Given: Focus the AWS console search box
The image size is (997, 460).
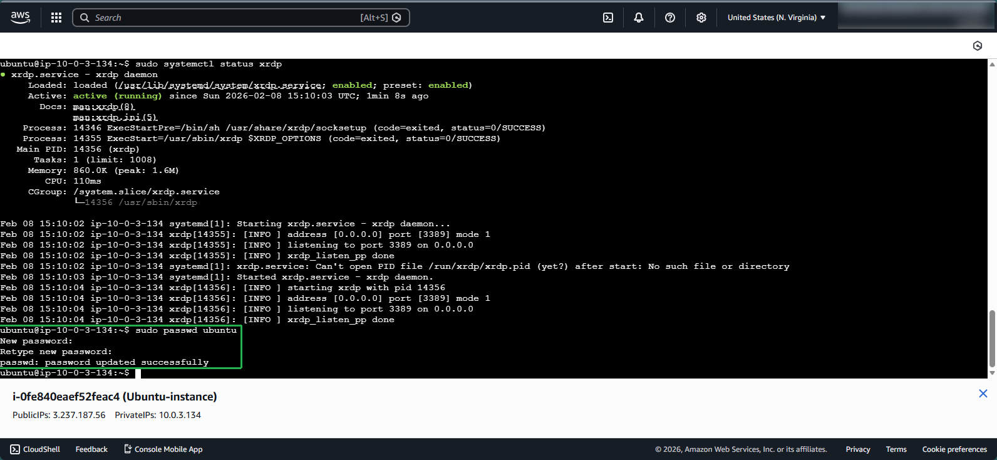Looking at the screenshot, I should [241, 18].
